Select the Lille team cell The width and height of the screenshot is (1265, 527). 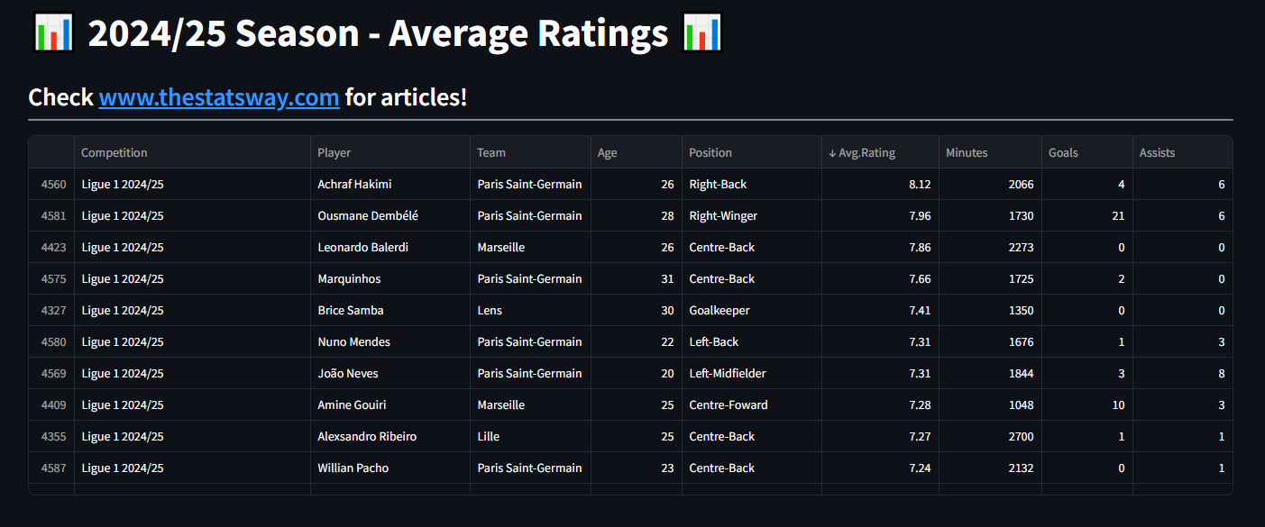(x=530, y=436)
